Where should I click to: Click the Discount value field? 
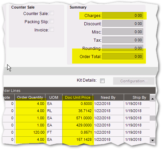coord(123,24)
